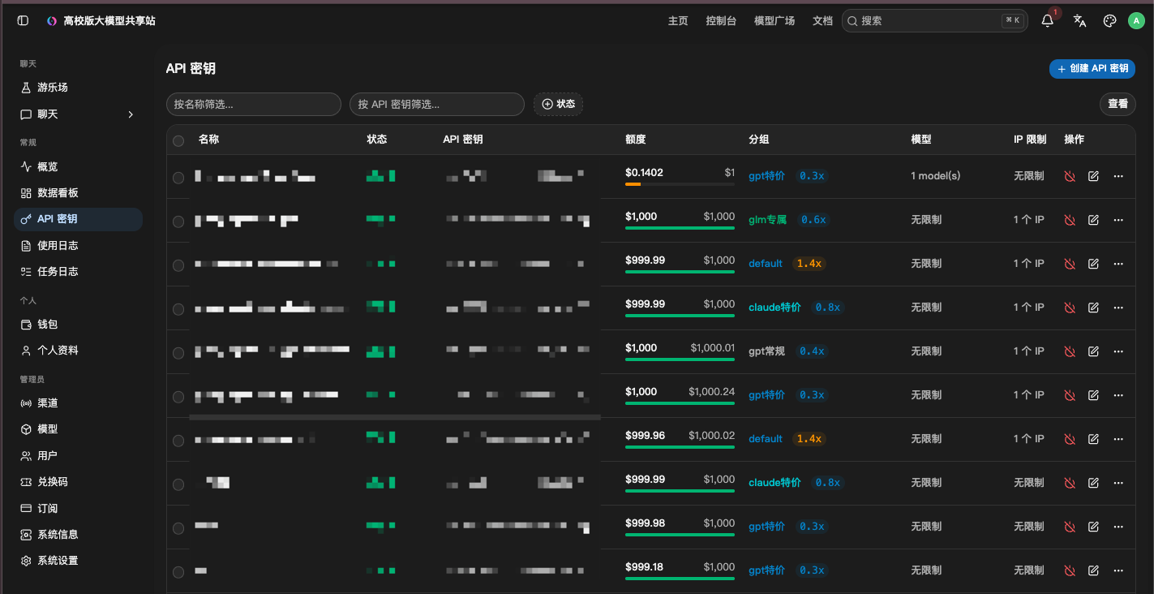Click the red disable icon in $1,000.24 row
The image size is (1154, 594).
(x=1070, y=395)
